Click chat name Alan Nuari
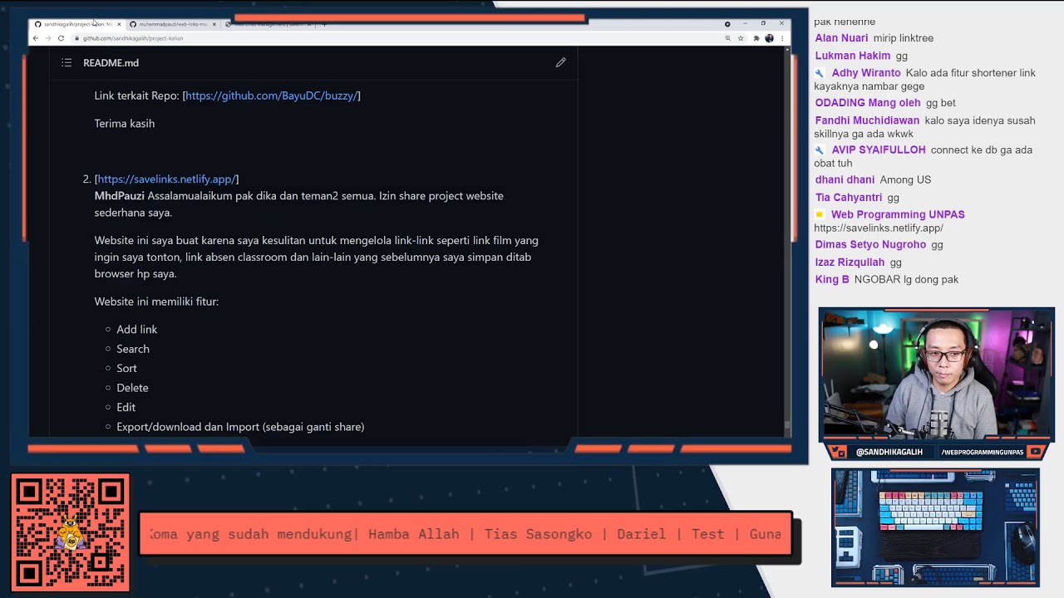Viewport: 1064px width, 598px height. [x=841, y=38]
